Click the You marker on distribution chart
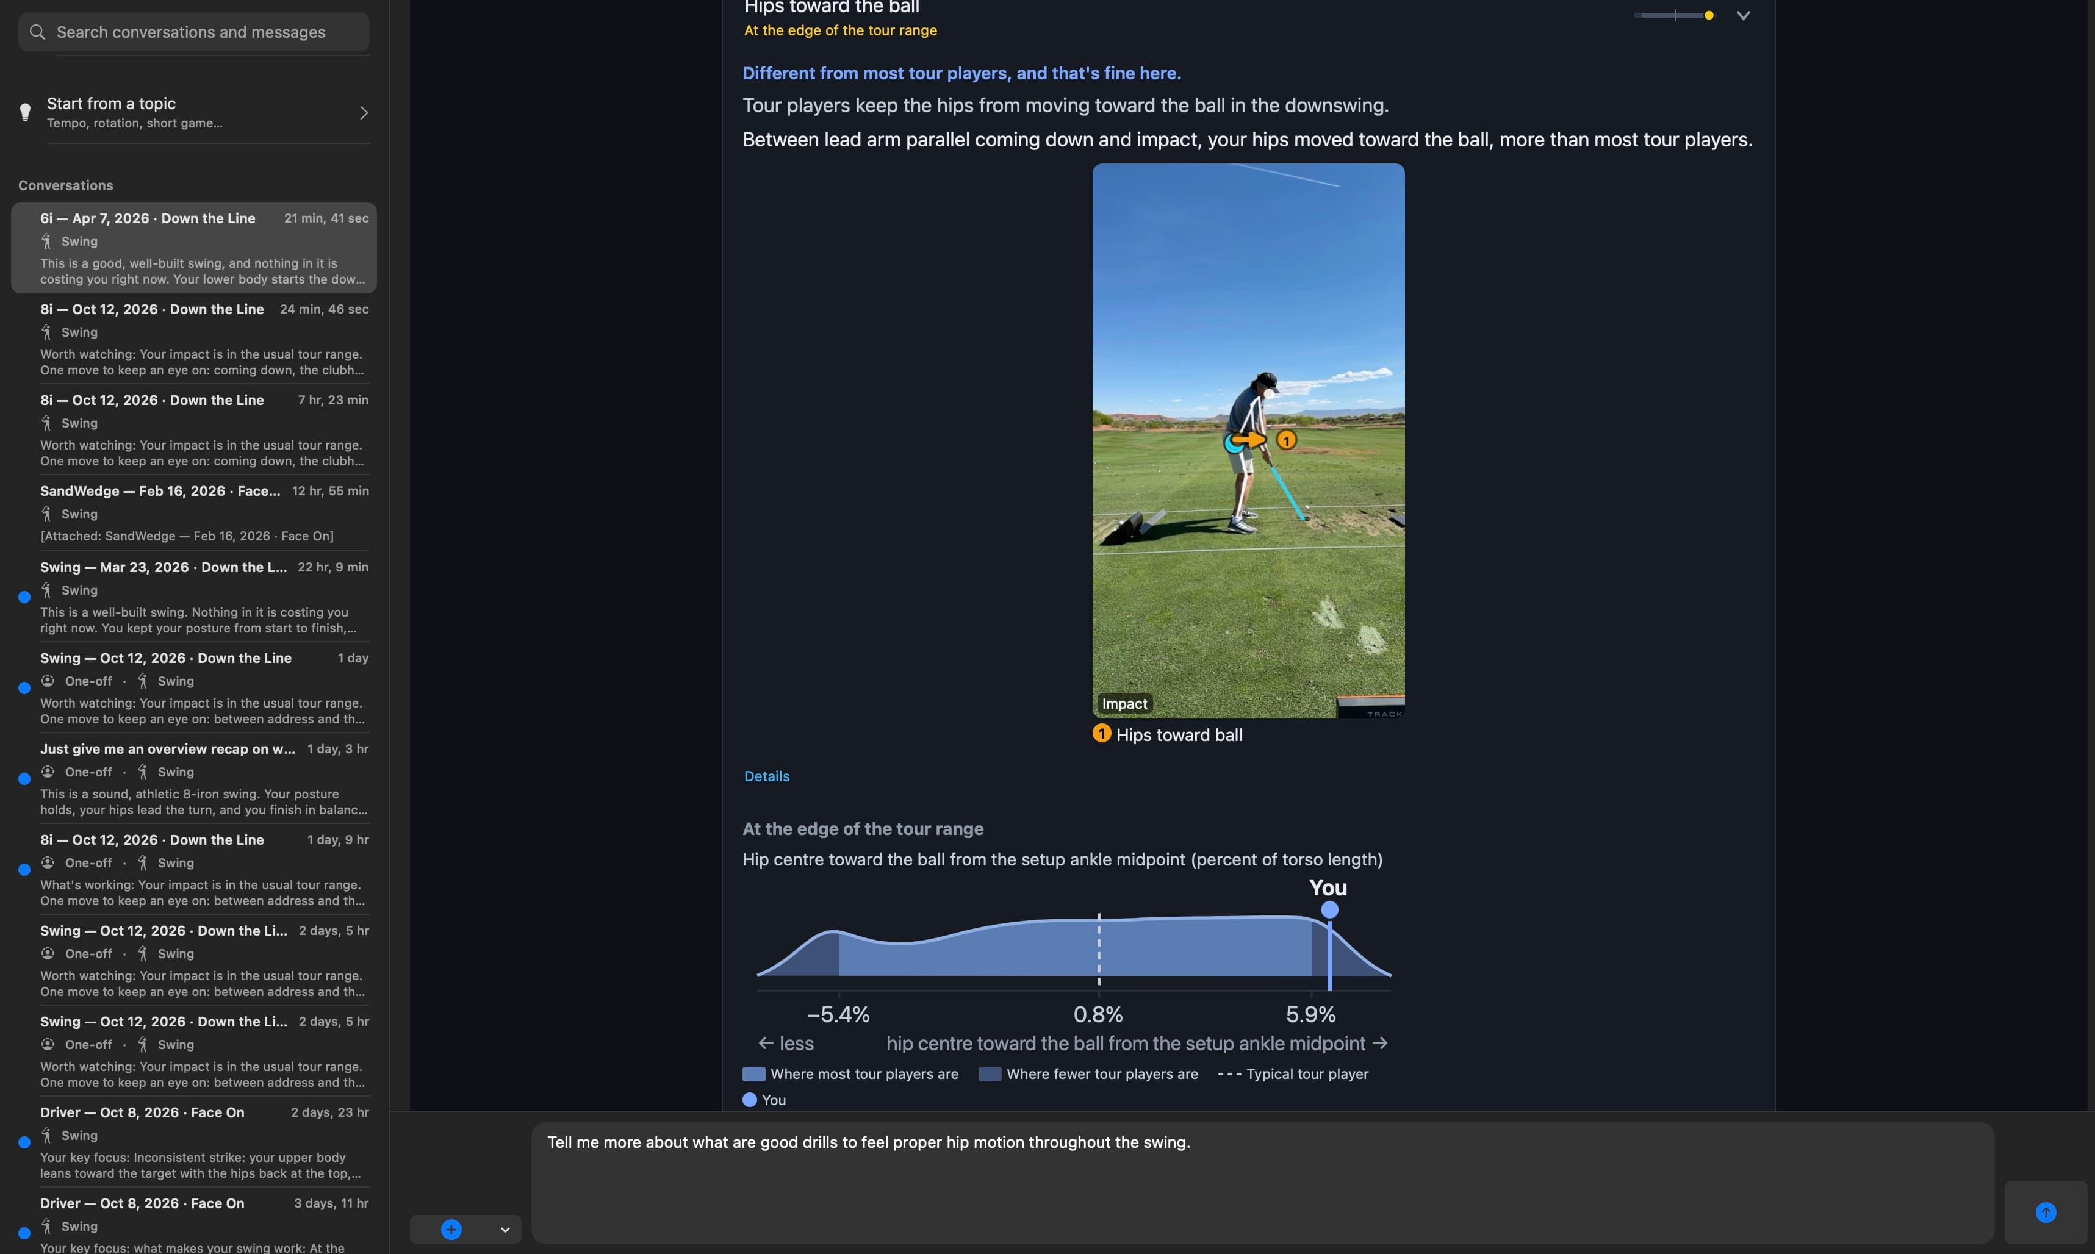Viewport: 2095px width, 1254px height. pyautogui.click(x=1329, y=910)
